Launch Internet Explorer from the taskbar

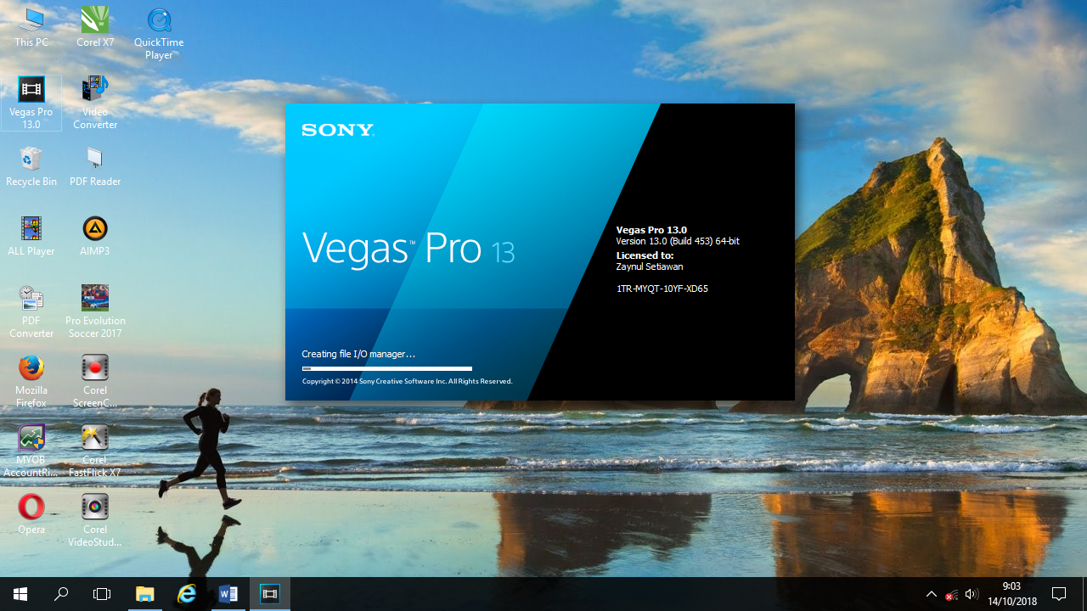[186, 594]
